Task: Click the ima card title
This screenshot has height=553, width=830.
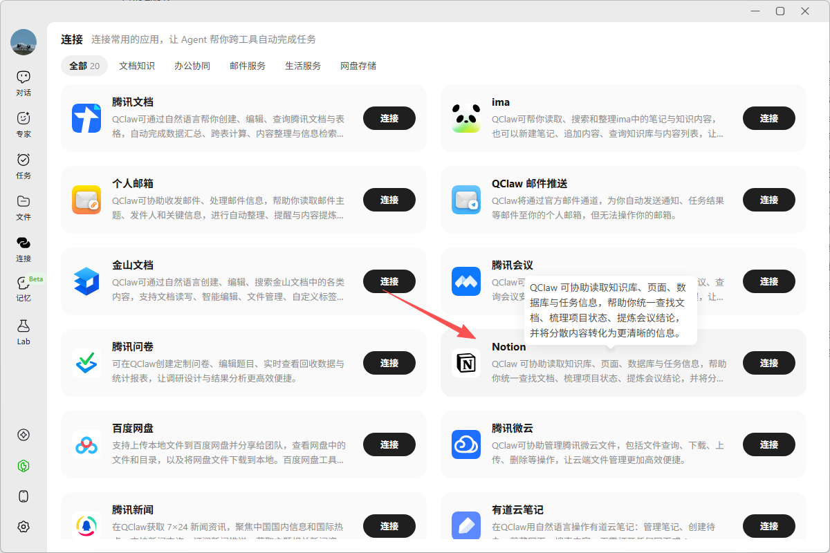Action: 501,102
